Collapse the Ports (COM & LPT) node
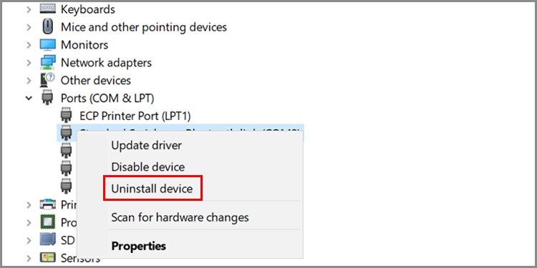Viewport: 537px width, 268px height. tap(29, 98)
